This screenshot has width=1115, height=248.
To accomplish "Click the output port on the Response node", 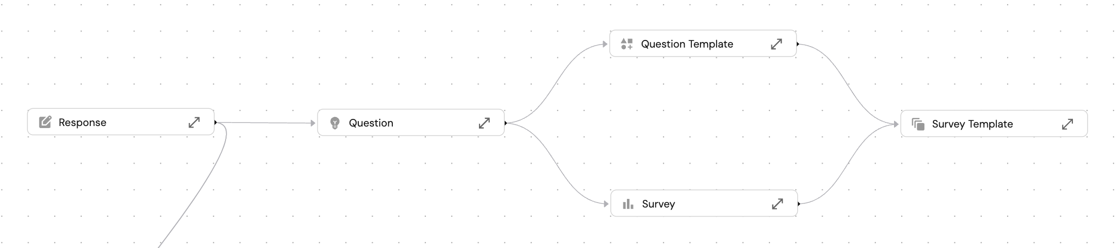I will tap(216, 122).
